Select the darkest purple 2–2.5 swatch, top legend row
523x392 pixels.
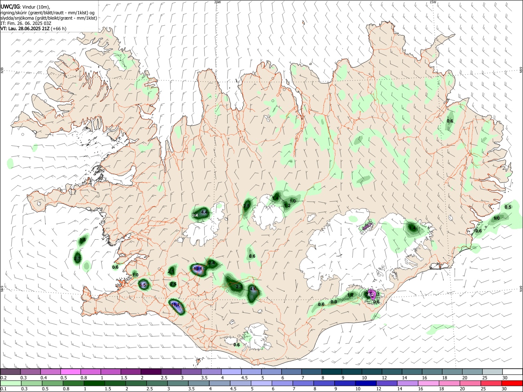(x=151, y=372)
